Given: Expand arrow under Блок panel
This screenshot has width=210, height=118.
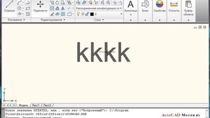Looking at the screenshot, I should coord(145,20).
